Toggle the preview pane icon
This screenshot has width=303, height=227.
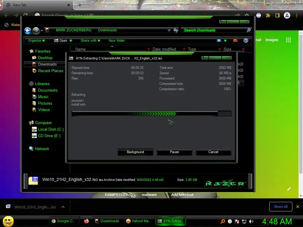coord(235,40)
